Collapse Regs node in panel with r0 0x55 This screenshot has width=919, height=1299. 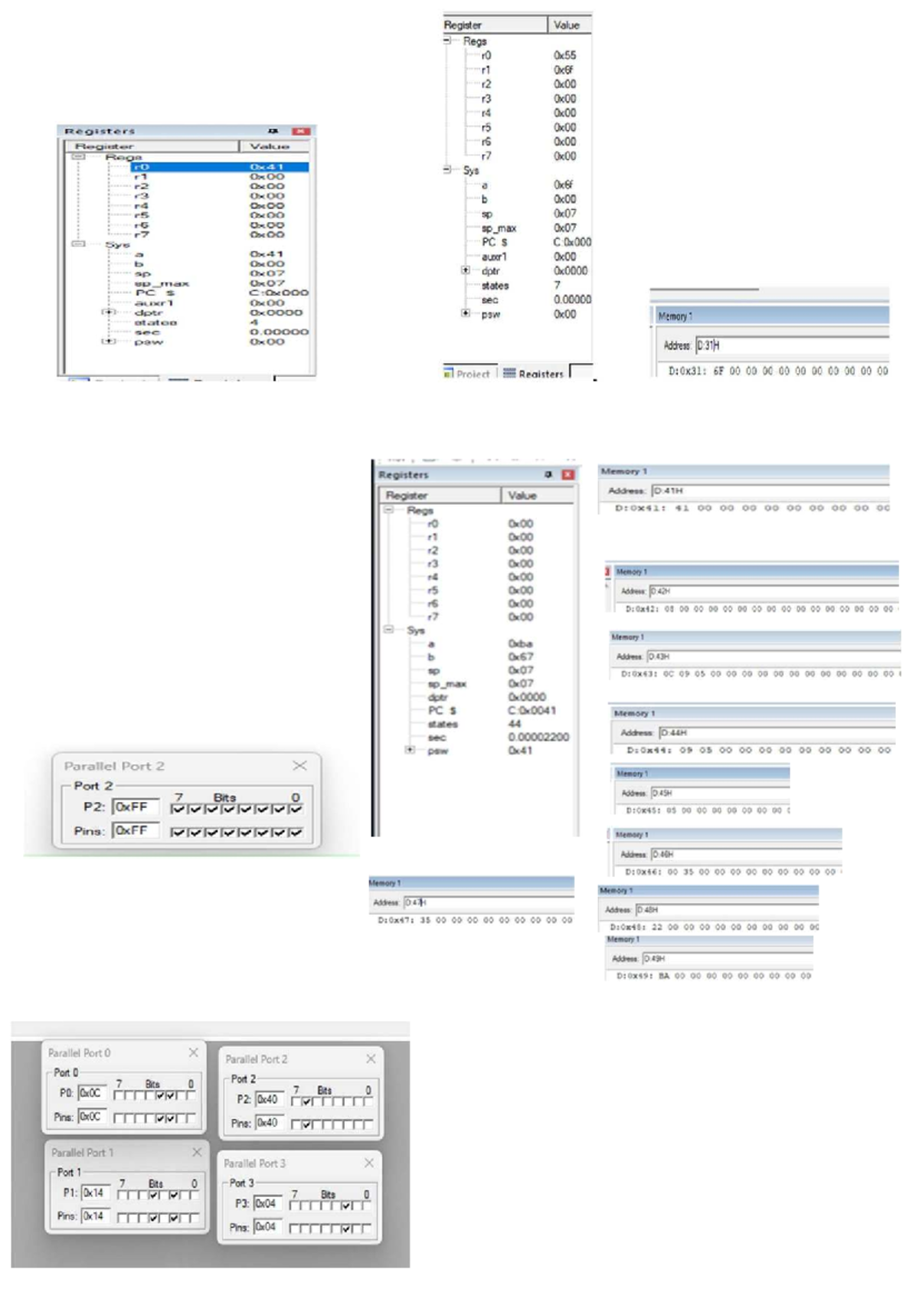[x=447, y=41]
